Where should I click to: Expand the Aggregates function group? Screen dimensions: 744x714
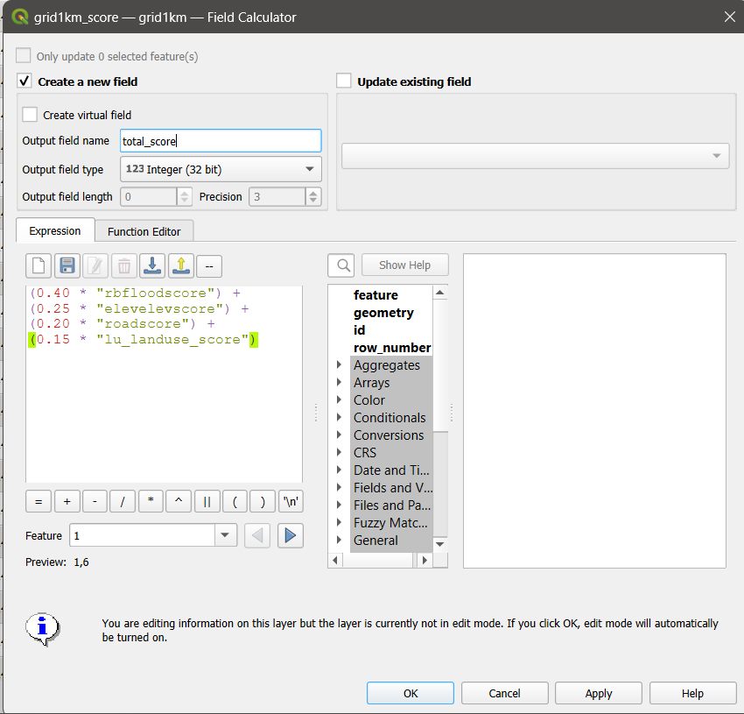coord(339,365)
